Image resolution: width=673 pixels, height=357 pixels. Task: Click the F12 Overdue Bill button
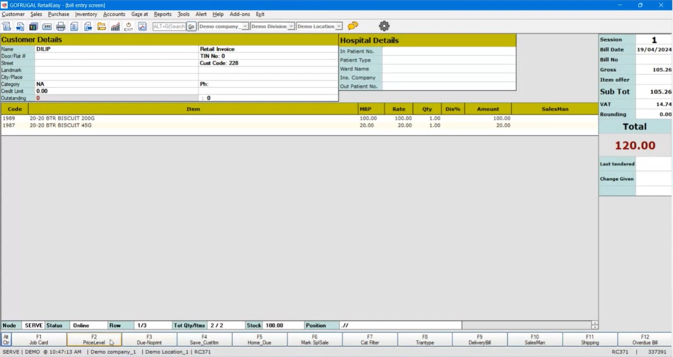(x=645, y=339)
